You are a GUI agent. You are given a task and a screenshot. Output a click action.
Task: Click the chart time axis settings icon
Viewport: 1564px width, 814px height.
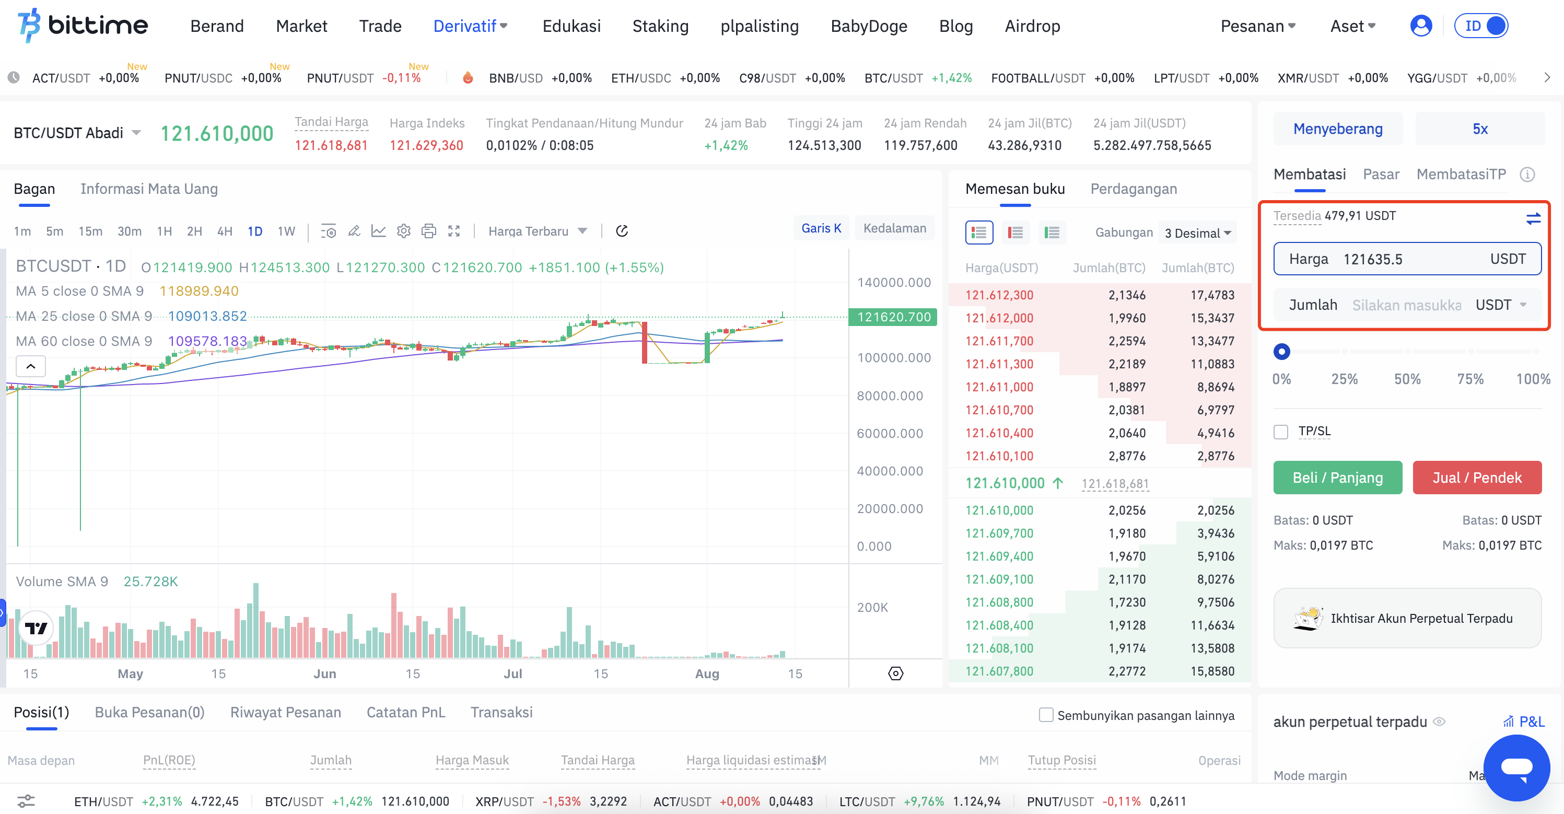(x=895, y=673)
